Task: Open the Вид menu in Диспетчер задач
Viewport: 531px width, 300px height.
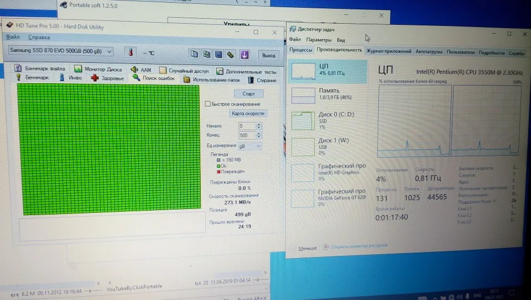Action: tap(341, 40)
